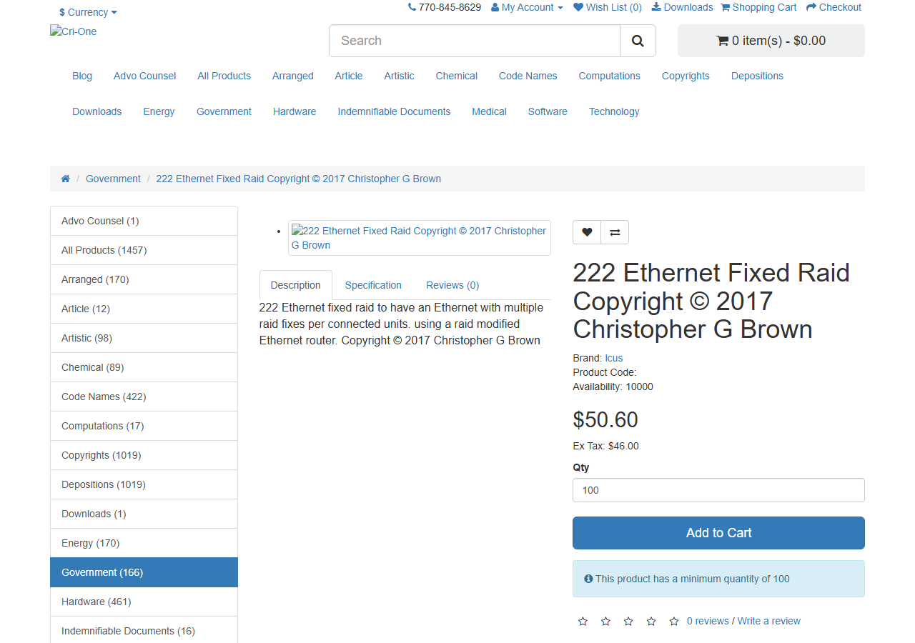915x643 pixels.
Task: Select Artistic (98) in sidebar
Action: pyautogui.click(x=144, y=338)
